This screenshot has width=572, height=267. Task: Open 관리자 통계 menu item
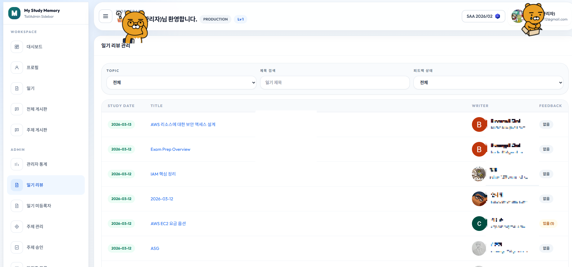46,164
